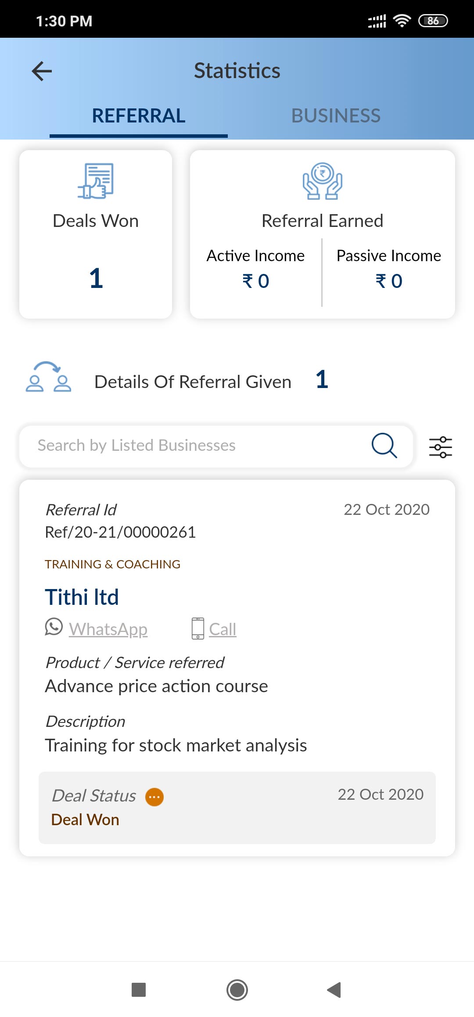Click the search magnifier icon
This screenshot has width=474, height=1017.
(x=384, y=446)
